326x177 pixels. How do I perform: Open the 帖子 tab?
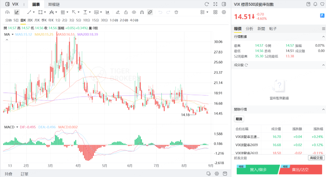click(x=273, y=29)
